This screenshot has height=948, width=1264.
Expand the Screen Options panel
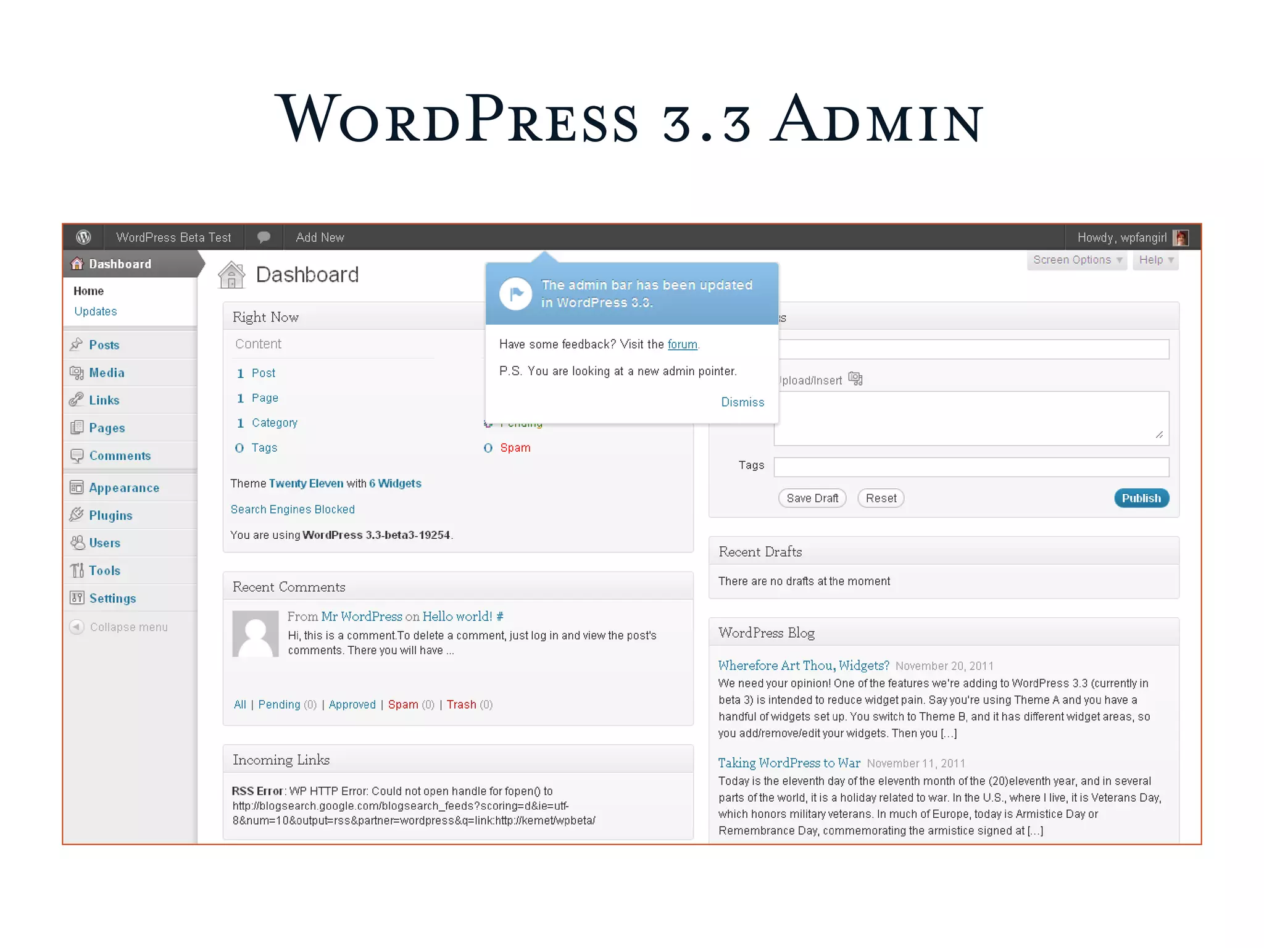(x=1077, y=260)
